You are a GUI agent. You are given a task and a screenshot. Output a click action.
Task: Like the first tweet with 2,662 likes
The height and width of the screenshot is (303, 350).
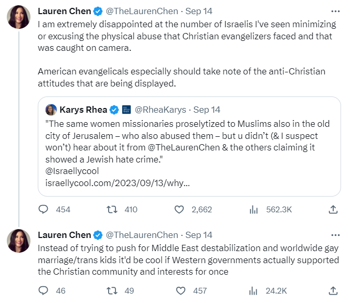point(180,209)
